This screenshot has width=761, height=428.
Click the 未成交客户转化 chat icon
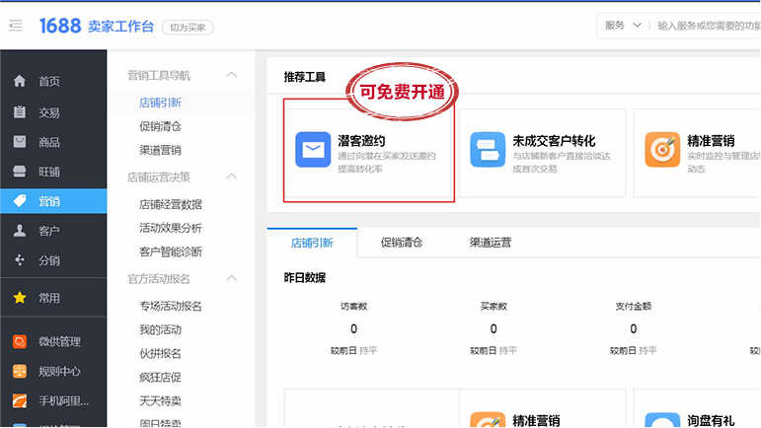click(488, 149)
